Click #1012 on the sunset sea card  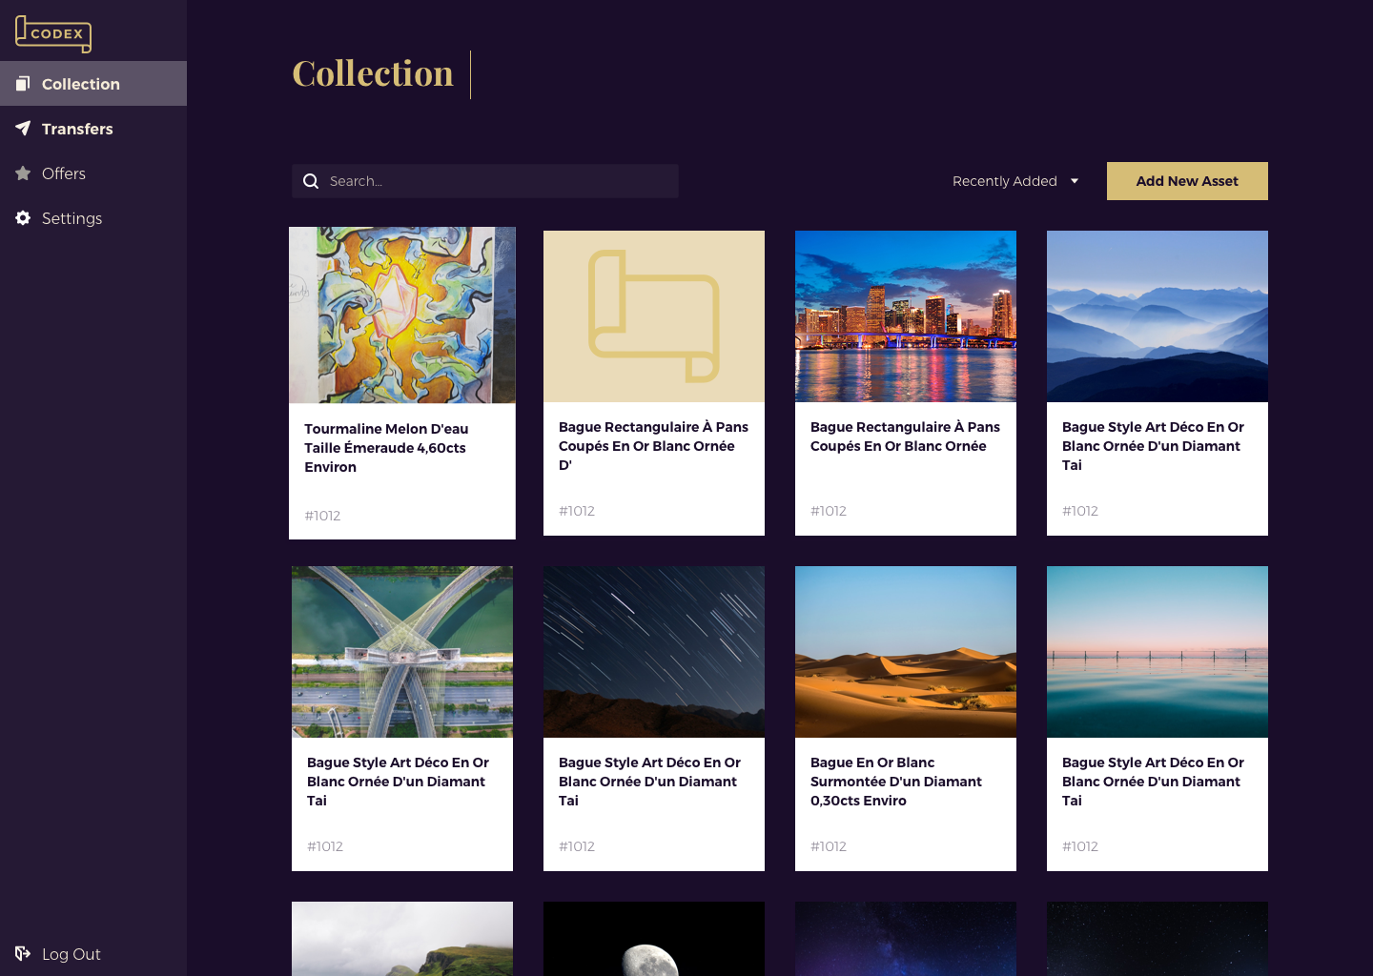(x=1080, y=846)
